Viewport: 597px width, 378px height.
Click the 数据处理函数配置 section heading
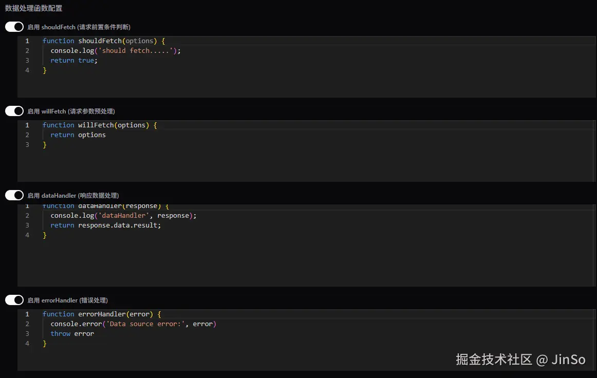(34, 8)
